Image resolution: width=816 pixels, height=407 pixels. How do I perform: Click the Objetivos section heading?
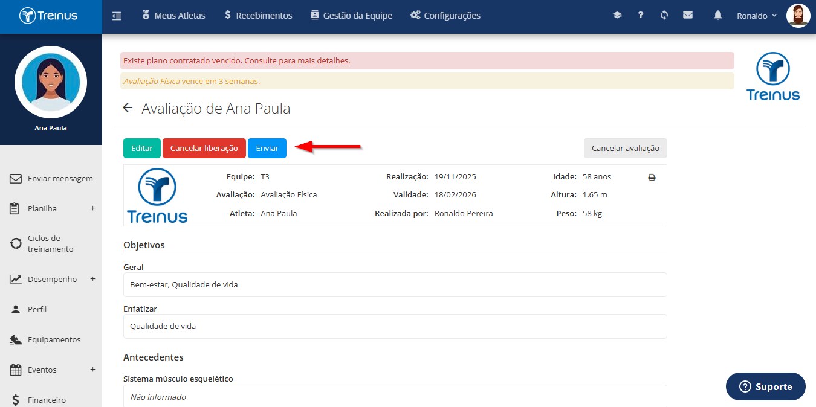(x=144, y=245)
